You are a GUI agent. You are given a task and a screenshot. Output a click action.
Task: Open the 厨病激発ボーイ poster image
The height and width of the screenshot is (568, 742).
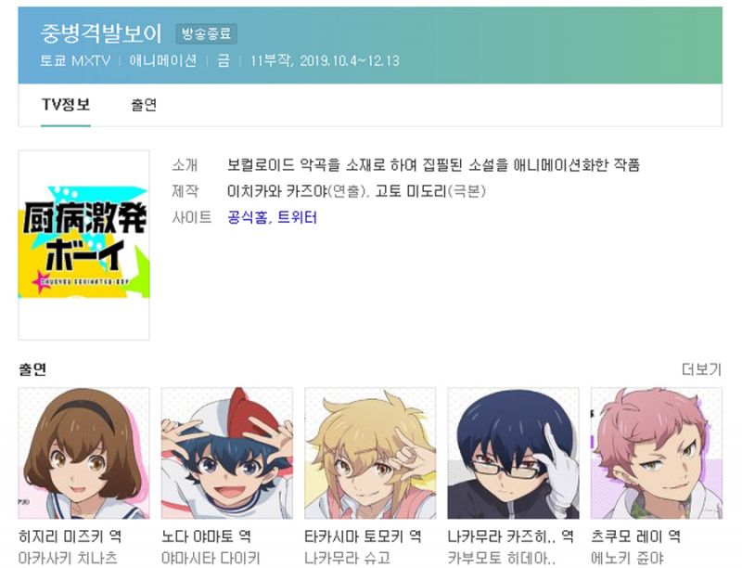pyautogui.click(x=83, y=245)
